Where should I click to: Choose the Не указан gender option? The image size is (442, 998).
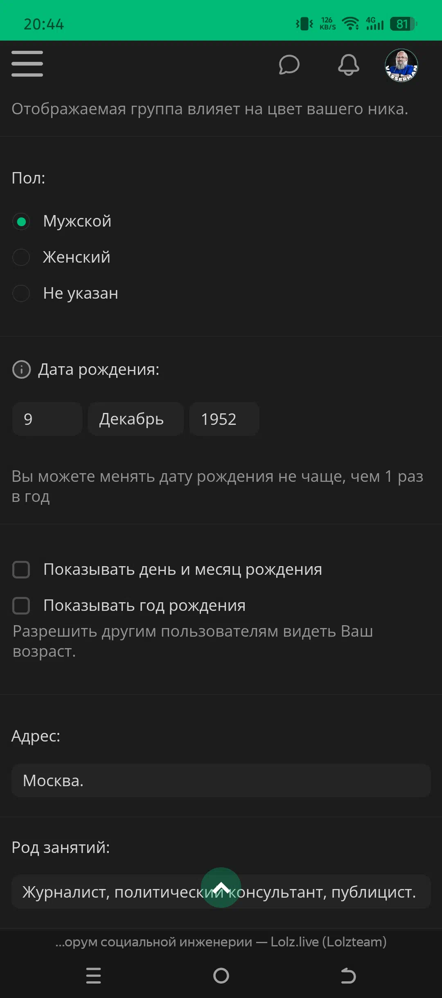pos(21,293)
